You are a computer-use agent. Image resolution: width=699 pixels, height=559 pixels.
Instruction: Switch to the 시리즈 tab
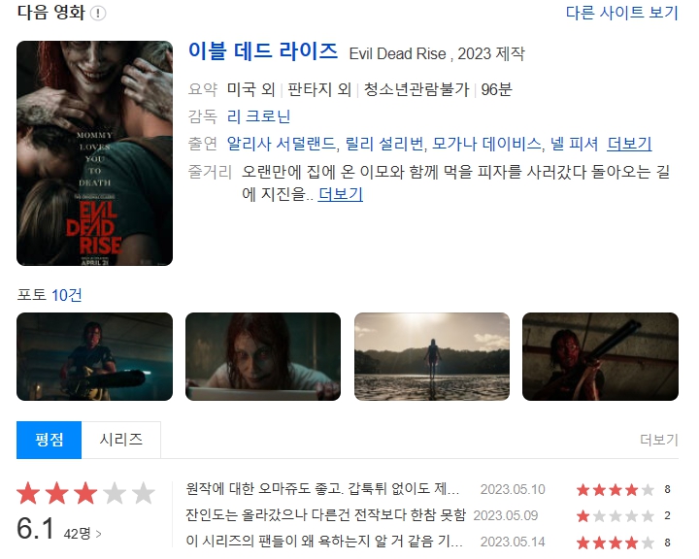click(120, 440)
